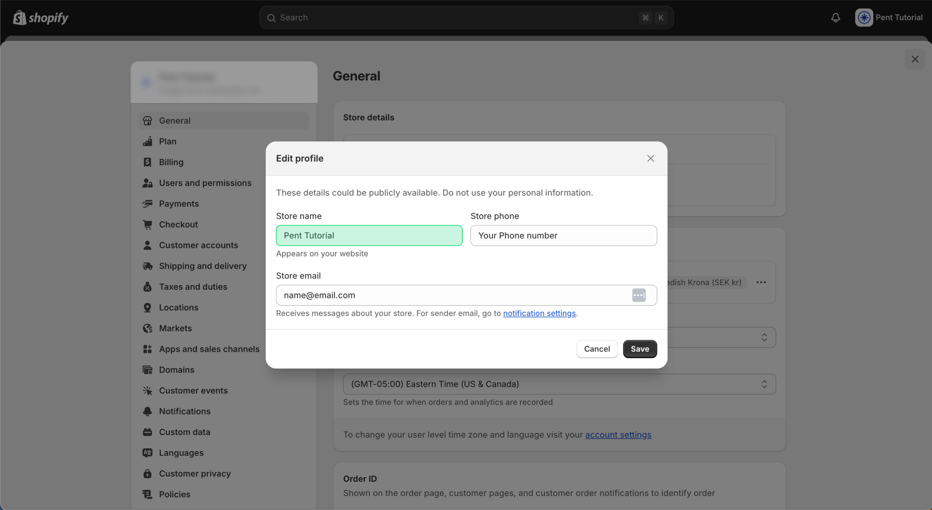This screenshot has height=510, width=932.
Task: Click the Payments icon in sidebar
Action: (147, 203)
